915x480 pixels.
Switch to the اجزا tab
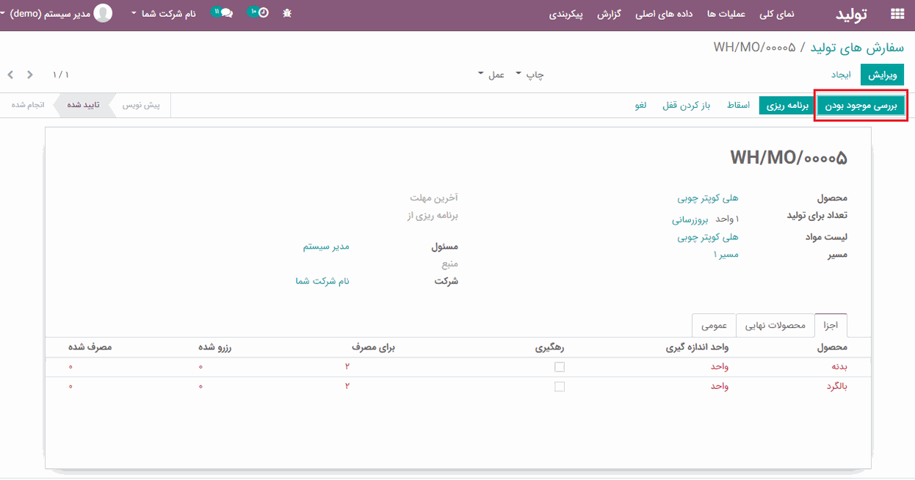pyautogui.click(x=831, y=325)
